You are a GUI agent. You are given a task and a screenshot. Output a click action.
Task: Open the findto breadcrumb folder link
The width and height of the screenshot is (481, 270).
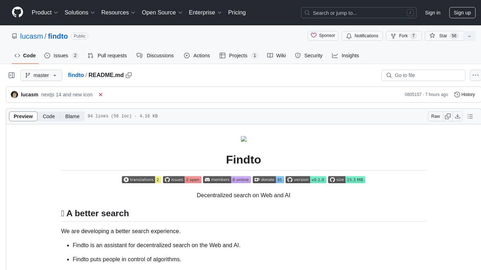click(x=76, y=75)
